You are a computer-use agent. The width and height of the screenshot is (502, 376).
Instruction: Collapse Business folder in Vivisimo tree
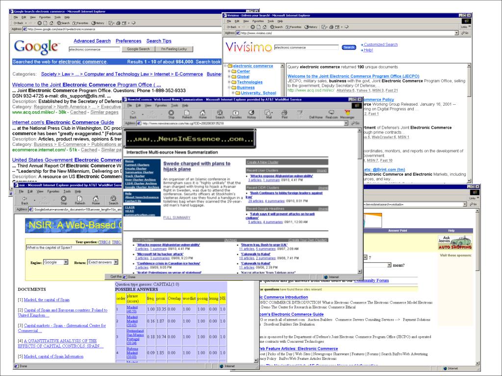pyautogui.click(x=229, y=88)
